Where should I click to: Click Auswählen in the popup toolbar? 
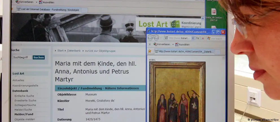tap(184, 44)
